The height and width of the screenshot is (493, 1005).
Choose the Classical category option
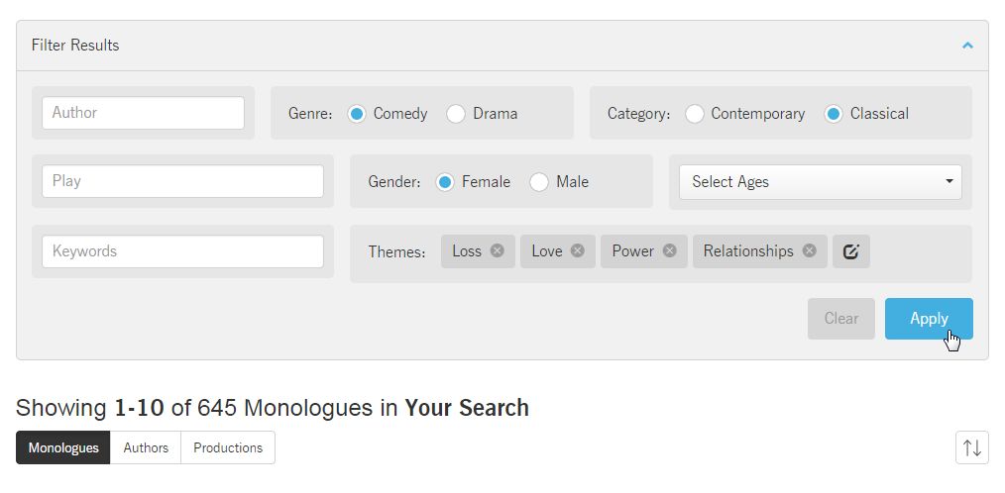(x=834, y=114)
